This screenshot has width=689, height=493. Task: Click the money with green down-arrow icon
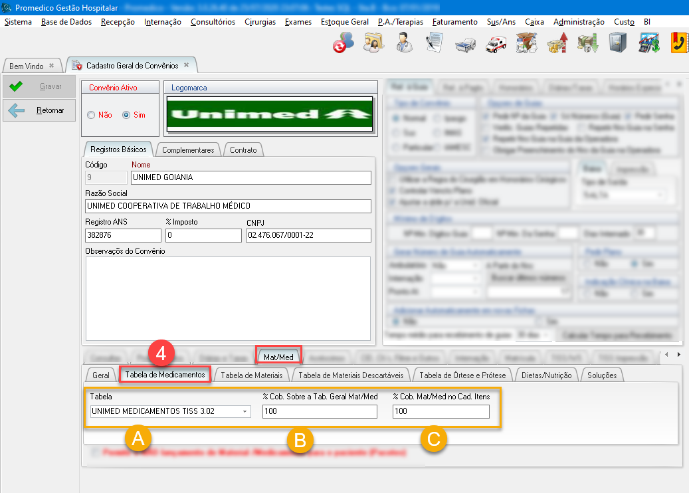click(x=587, y=43)
